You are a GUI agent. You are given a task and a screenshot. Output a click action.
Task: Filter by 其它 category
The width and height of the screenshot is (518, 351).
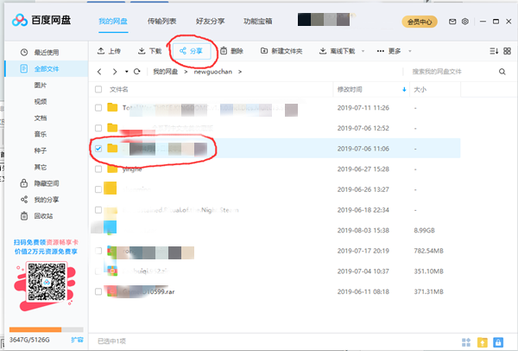41,167
